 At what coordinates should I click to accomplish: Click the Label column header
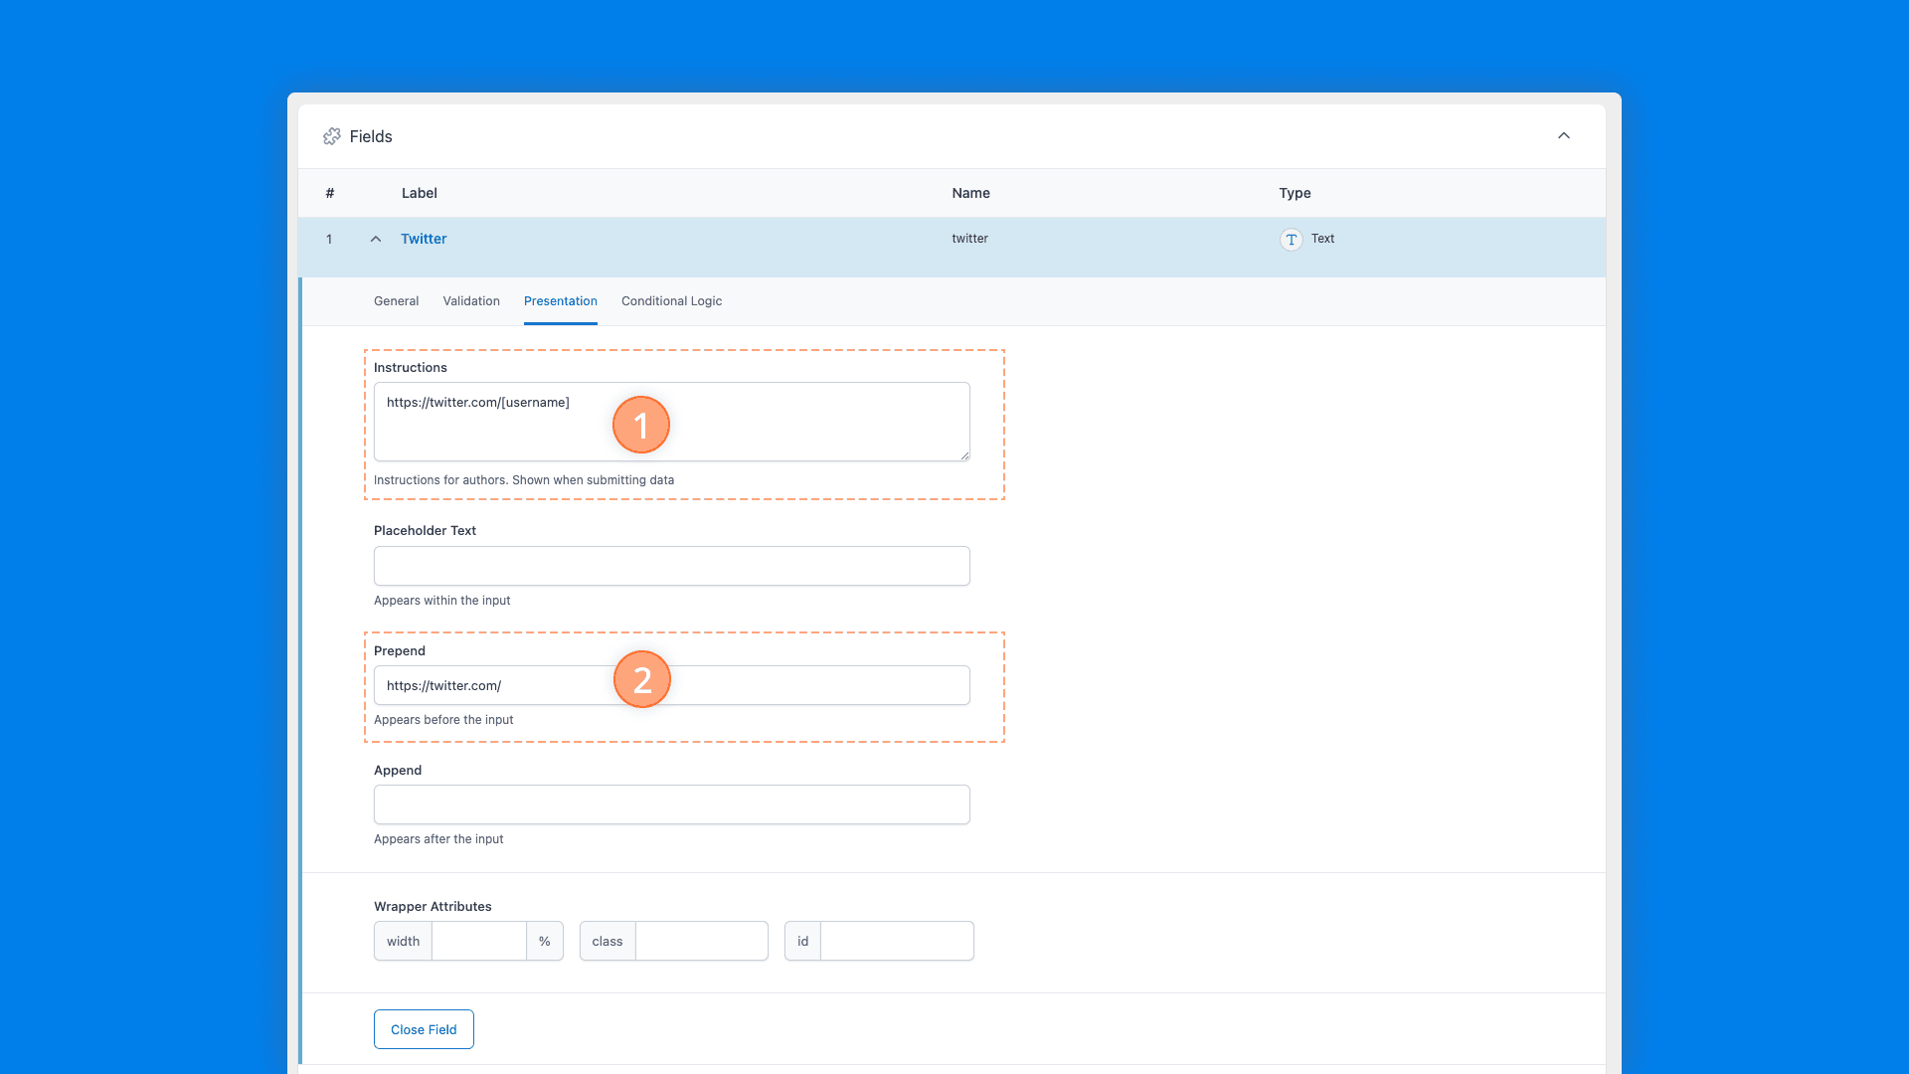coord(419,193)
